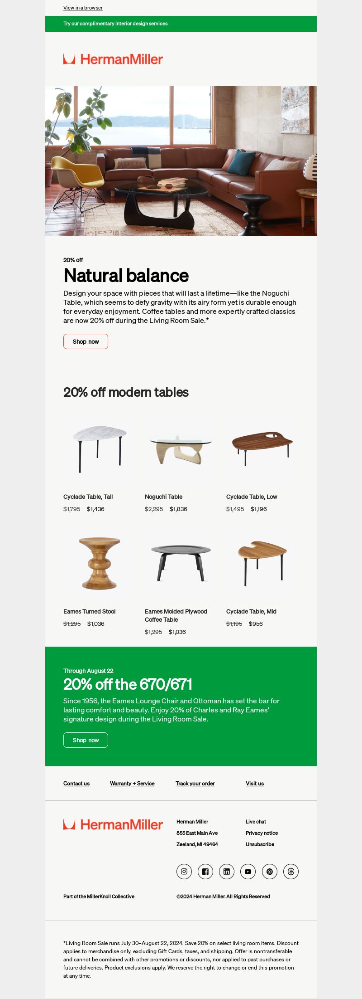Select the Eames Turned Stool image

point(100,563)
